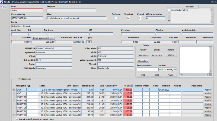Screen dimensions: 217x121
Task: Click the Rok vydání field
Action: 54,60
